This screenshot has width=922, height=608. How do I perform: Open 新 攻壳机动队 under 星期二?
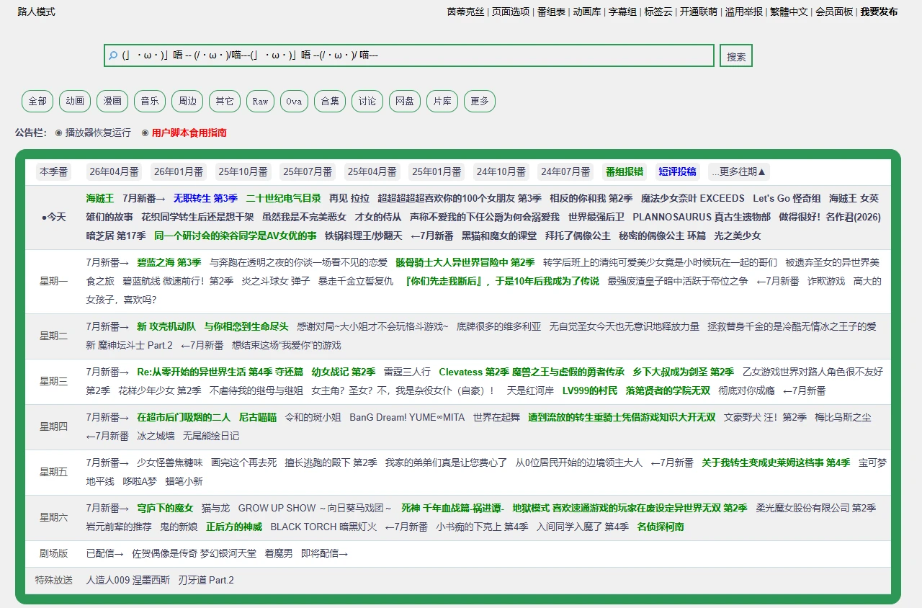pos(166,326)
